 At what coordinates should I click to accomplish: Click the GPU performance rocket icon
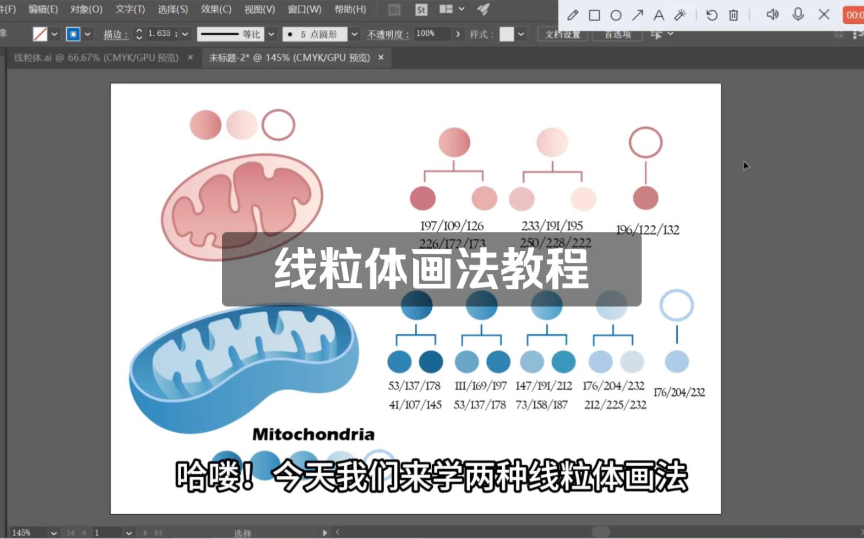click(x=483, y=9)
